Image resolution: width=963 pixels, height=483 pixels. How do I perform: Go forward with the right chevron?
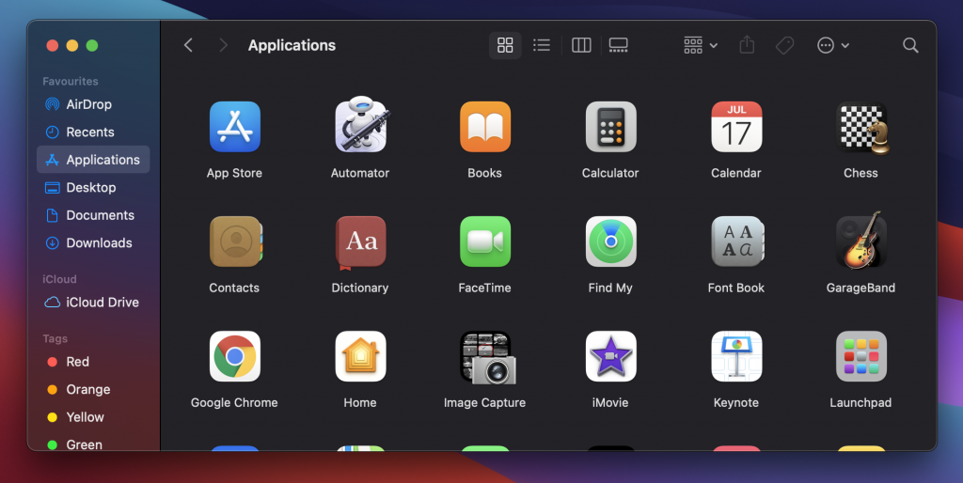223,45
